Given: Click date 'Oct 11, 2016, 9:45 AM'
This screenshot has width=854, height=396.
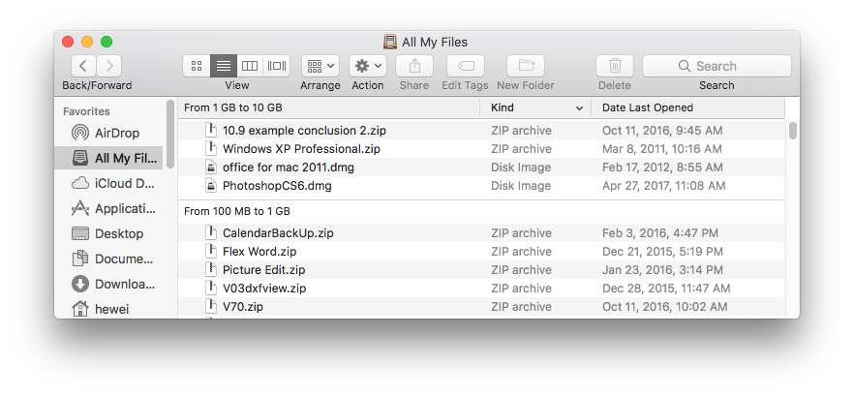Looking at the screenshot, I should click(x=662, y=131).
